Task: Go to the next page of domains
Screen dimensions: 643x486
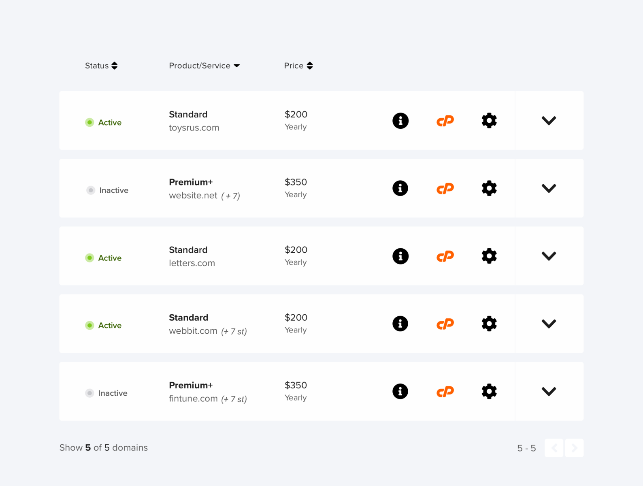Action: [574, 448]
